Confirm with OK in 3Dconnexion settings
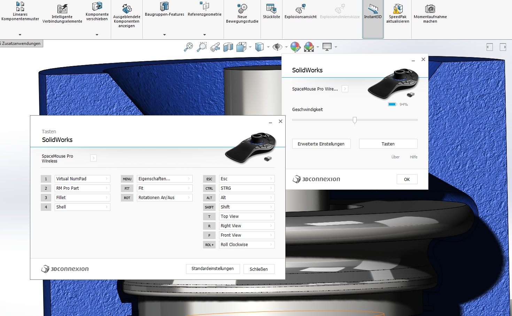The width and height of the screenshot is (512, 316). (407, 179)
